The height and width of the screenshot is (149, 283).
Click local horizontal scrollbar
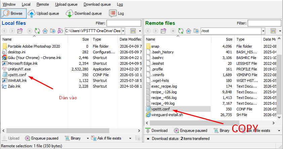58,131
